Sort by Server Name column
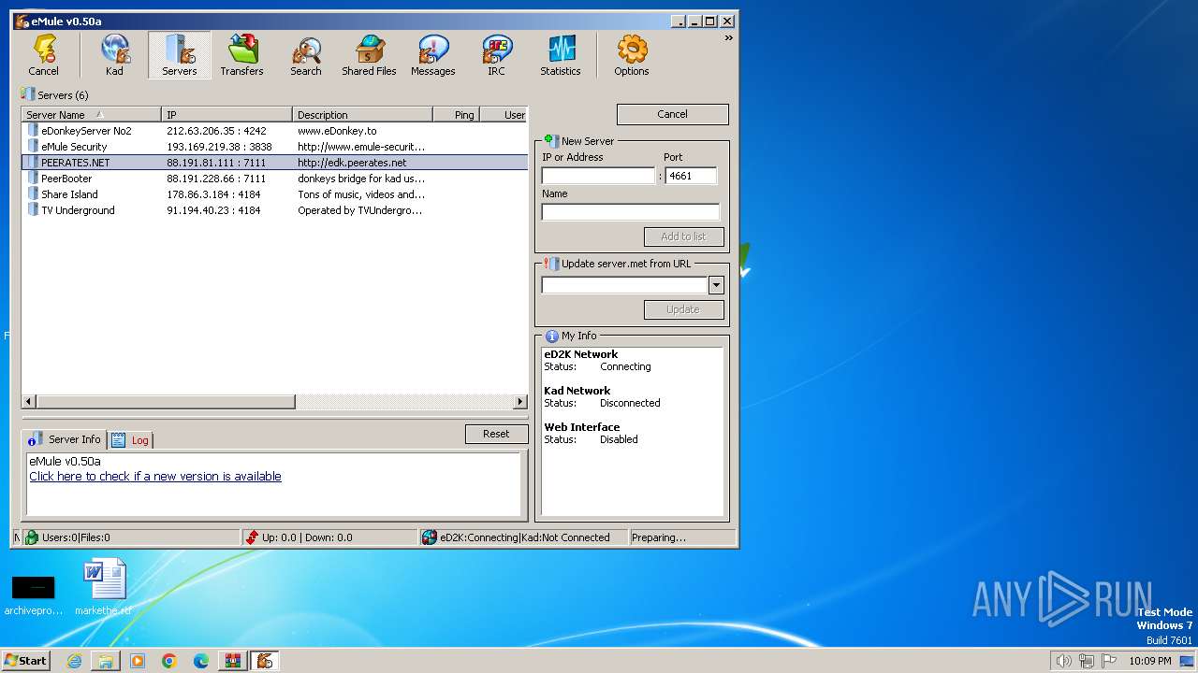The width and height of the screenshot is (1198, 673). pos(92,115)
